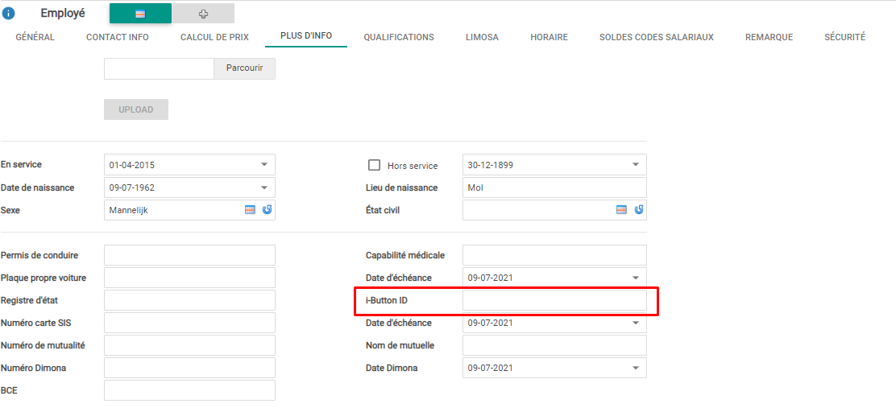Select the Plus d'info tab
The height and width of the screenshot is (412, 896).
(306, 36)
